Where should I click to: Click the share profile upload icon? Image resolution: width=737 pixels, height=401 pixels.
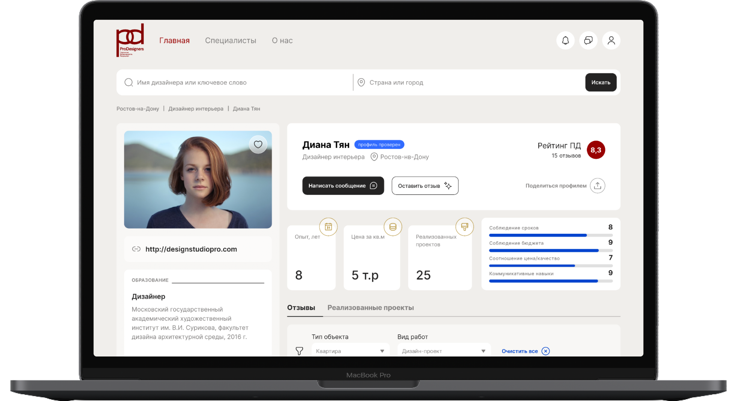point(597,186)
